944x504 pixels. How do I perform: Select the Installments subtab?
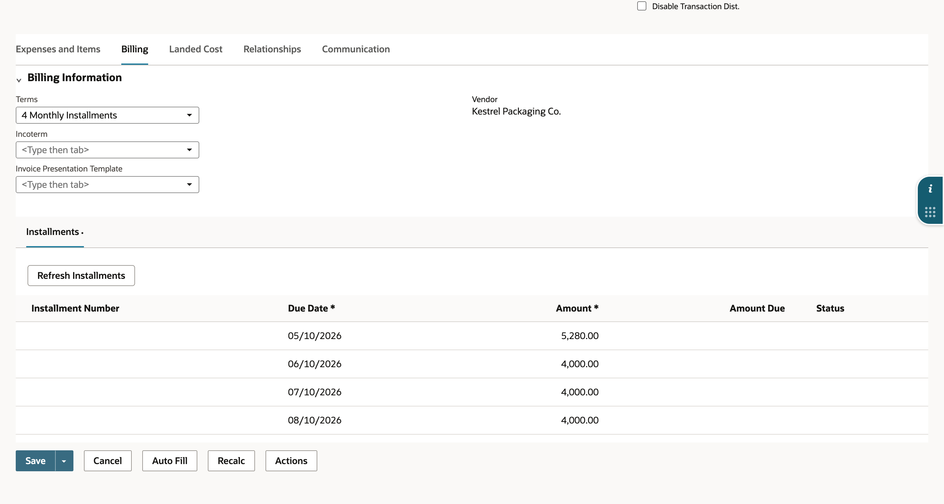[55, 232]
